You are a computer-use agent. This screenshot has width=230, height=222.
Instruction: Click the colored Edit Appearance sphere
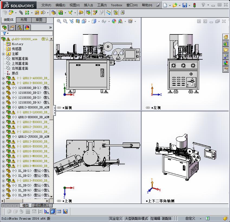coord(114,21)
